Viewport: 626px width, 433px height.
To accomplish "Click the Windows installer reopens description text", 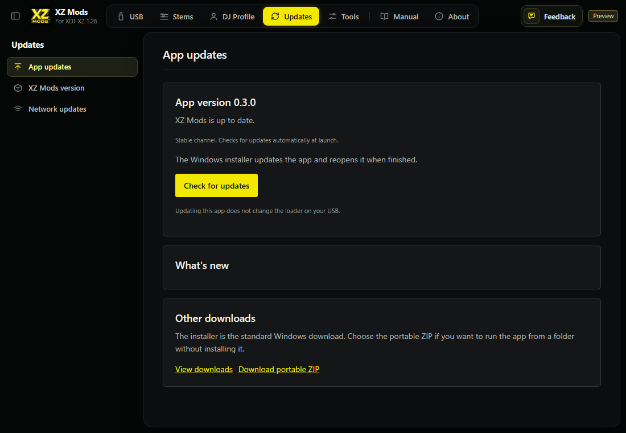I will (x=296, y=160).
